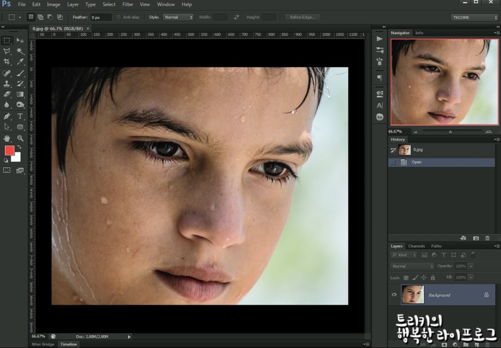Click the red foreground color swatch
501x348 pixels.
click(10, 150)
